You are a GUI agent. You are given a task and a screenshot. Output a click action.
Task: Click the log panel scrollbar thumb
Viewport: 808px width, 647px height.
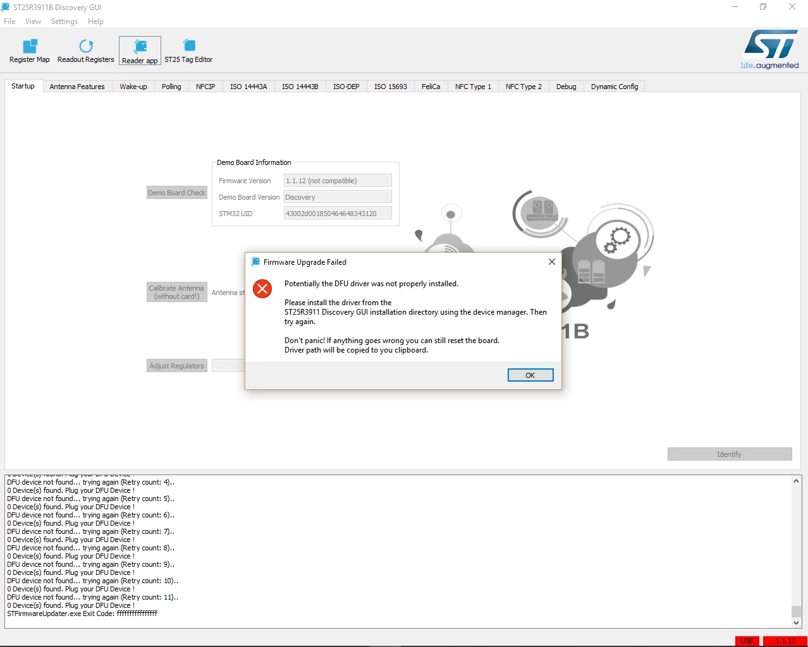797,611
